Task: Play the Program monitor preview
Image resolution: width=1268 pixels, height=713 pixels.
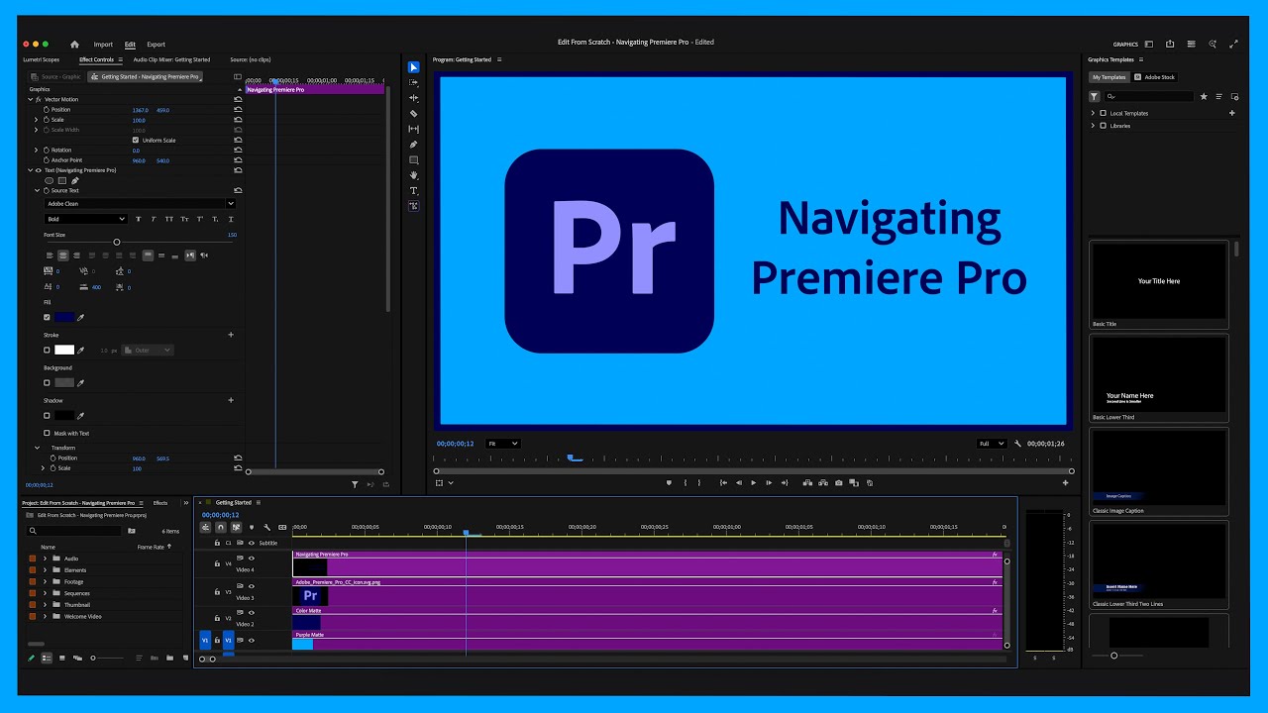Action: 753,483
